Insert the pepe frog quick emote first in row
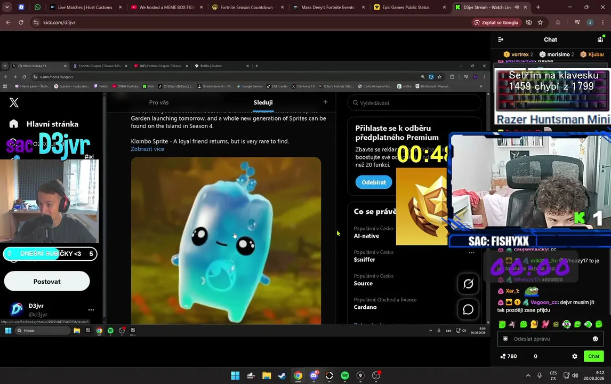The width and height of the screenshot is (611, 384). 502,324
